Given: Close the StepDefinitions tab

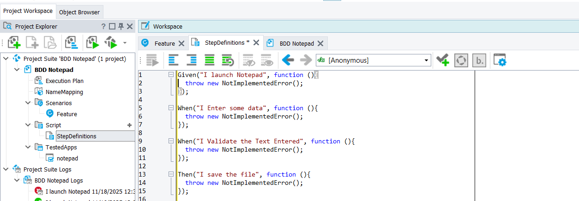Looking at the screenshot, I should 256,42.
